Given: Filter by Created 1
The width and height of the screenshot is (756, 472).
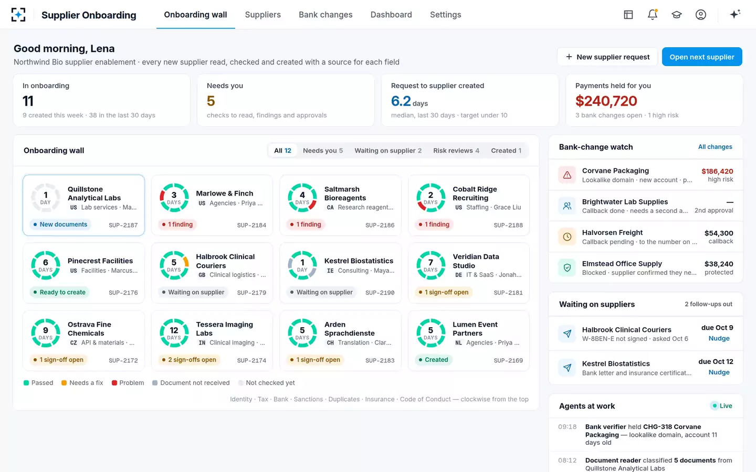Looking at the screenshot, I should 506,151.
